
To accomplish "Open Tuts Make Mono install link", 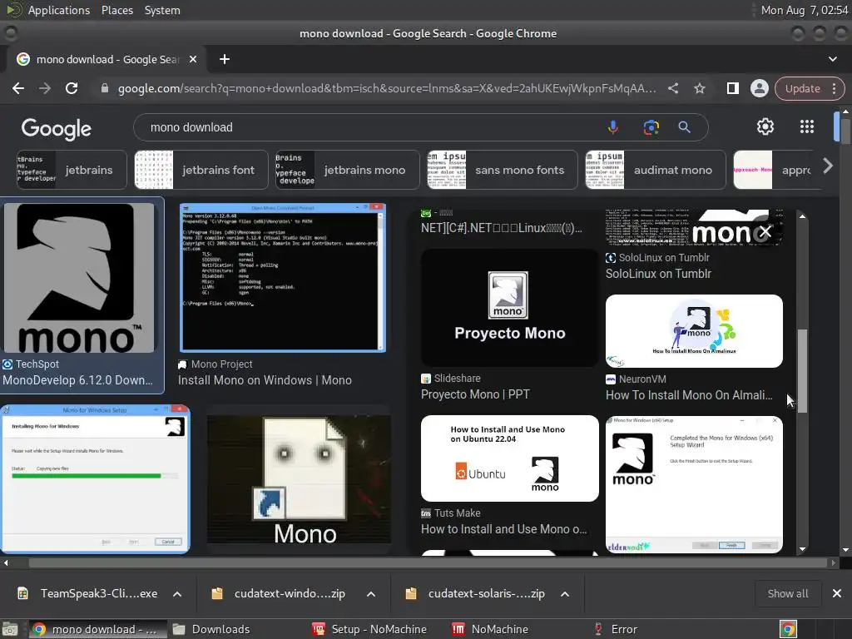I will click(x=503, y=528).
